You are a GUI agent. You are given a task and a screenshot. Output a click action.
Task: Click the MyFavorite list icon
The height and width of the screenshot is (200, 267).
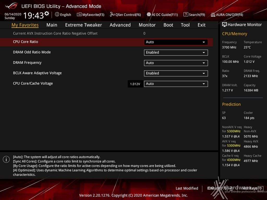[79, 15]
